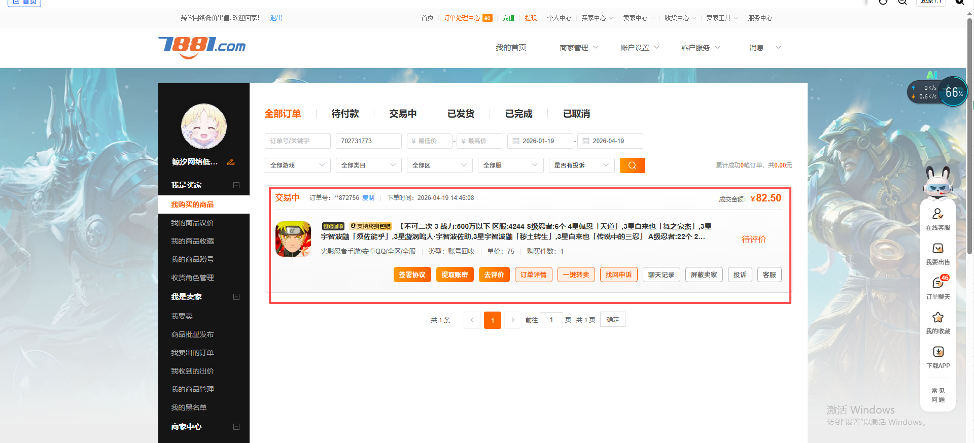974x443 pixels.
Task: Open 常见问题 FAQ shortcut
Action: [x=937, y=395]
